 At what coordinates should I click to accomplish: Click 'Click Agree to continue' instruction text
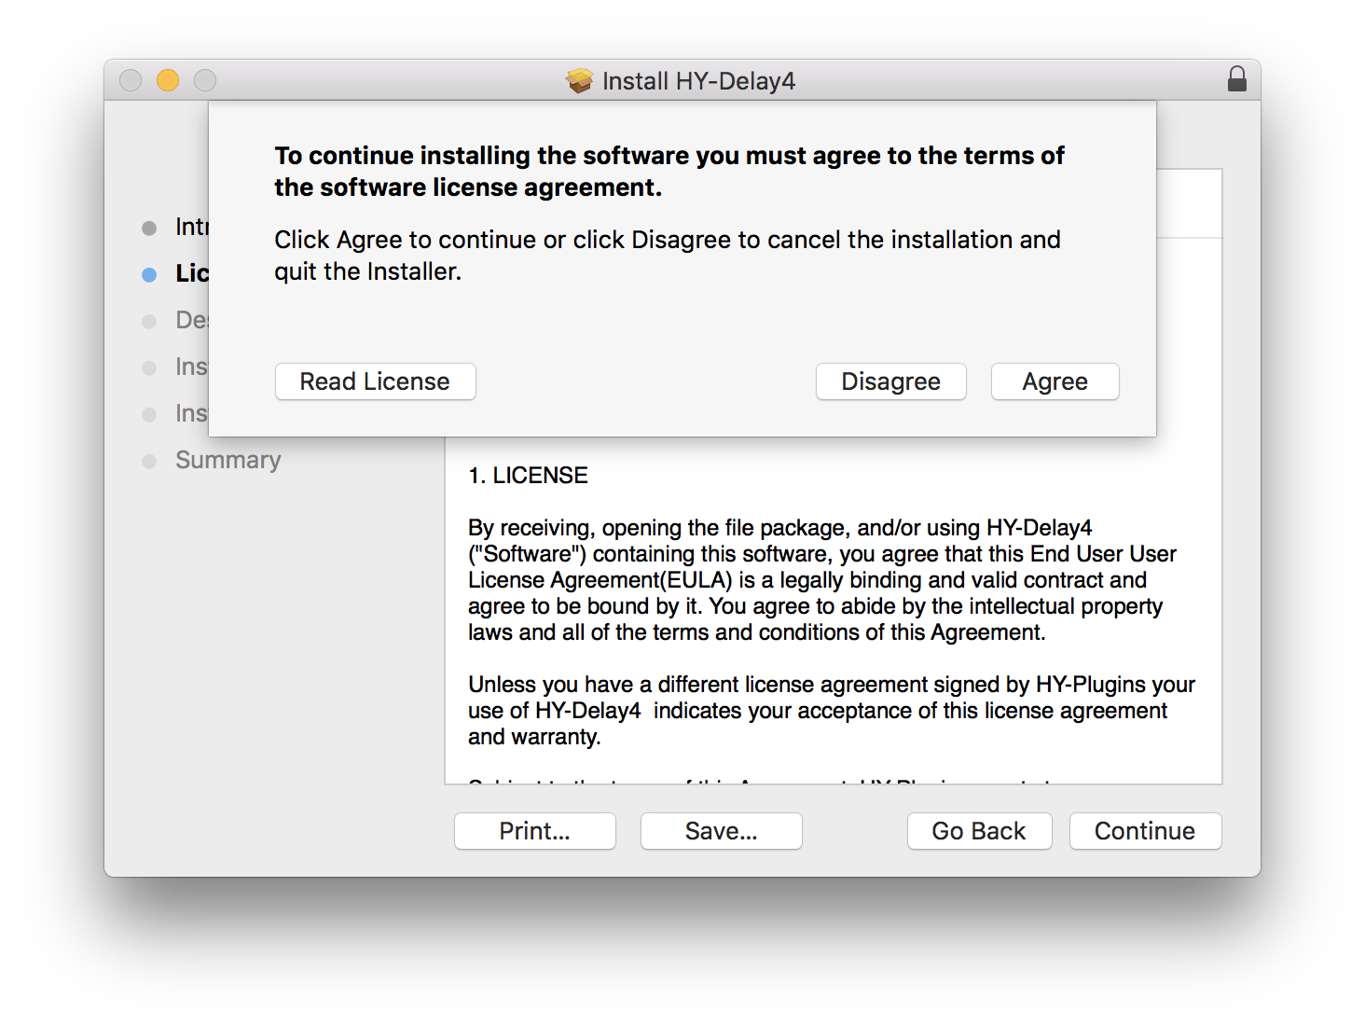667,256
